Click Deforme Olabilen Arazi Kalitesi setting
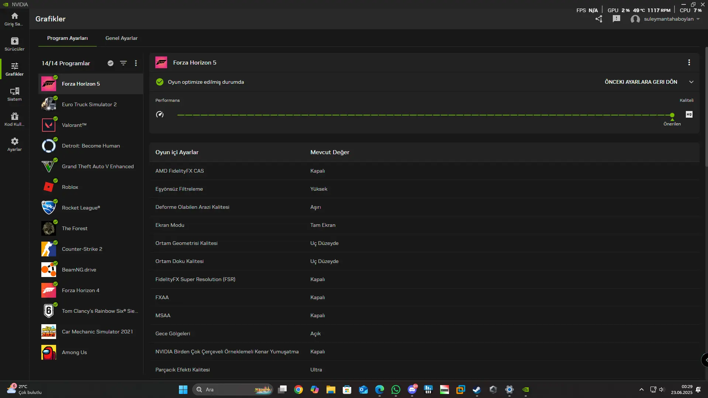708x398 pixels. pyautogui.click(x=192, y=207)
